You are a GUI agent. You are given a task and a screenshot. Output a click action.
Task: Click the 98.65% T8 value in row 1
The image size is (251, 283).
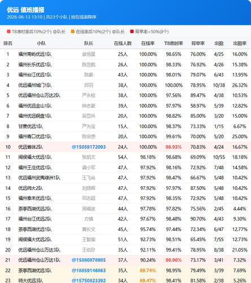(x=174, y=54)
